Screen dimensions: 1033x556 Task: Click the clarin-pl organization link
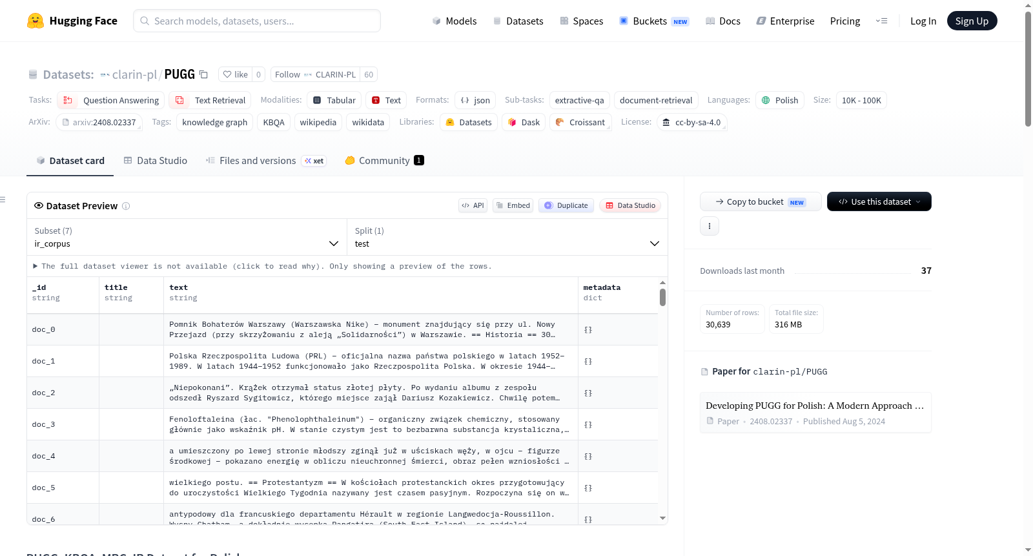134,74
